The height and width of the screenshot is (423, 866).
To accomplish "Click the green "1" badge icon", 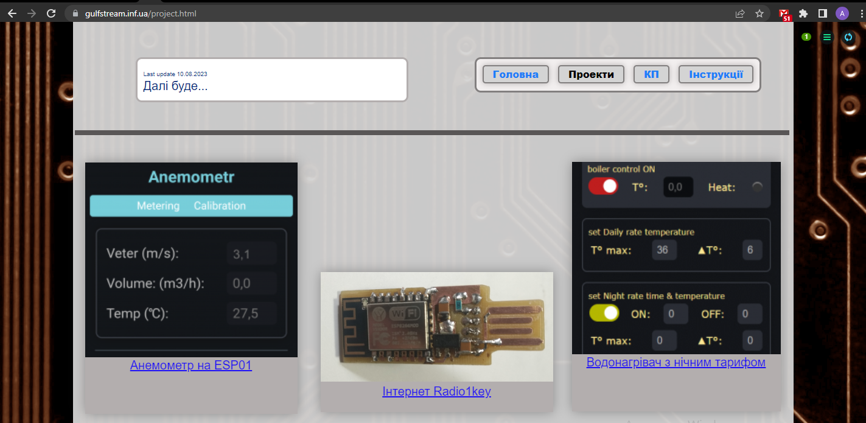I will click(806, 37).
